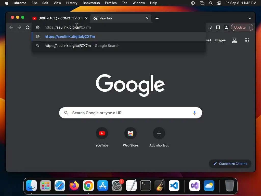Viewport: 261px width, 196px height.
Task: Open the File menu
Action: click(x=34, y=3)
